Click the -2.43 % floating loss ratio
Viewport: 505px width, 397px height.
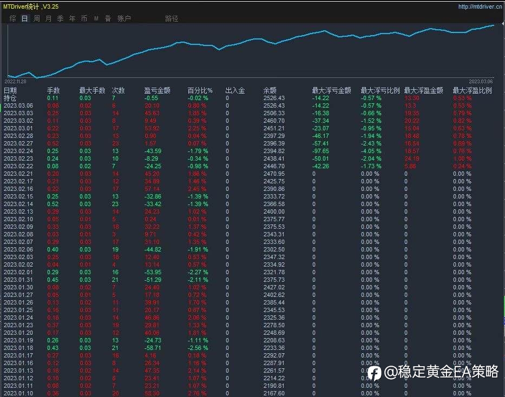(371, 143)
